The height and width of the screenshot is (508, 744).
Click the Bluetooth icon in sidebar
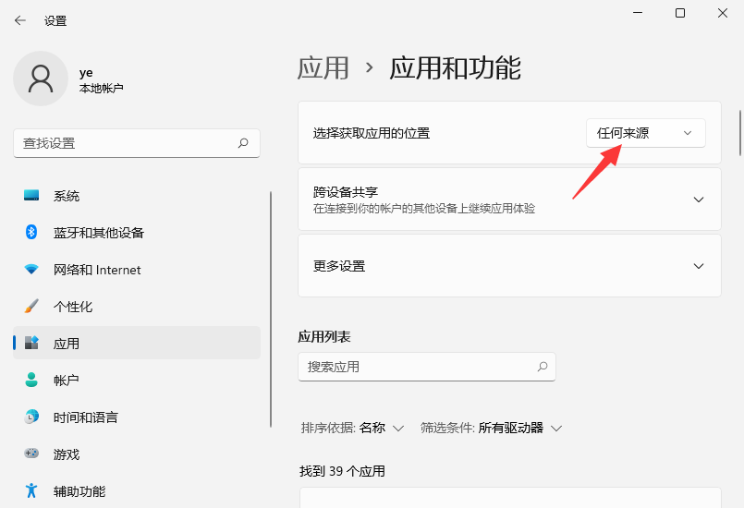pyautogui.click(x=31, y=233)
